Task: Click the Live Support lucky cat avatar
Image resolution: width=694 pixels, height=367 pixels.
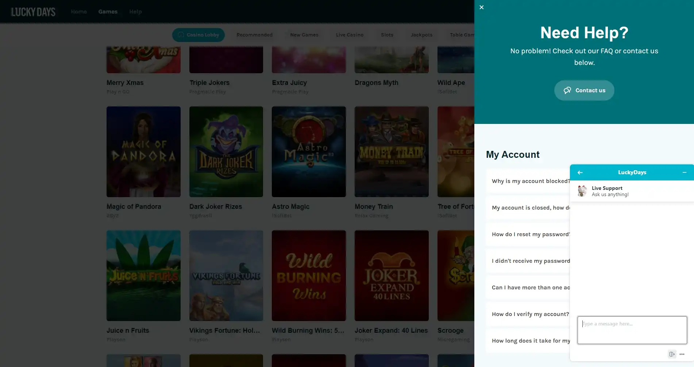Action: click(582, 191)
